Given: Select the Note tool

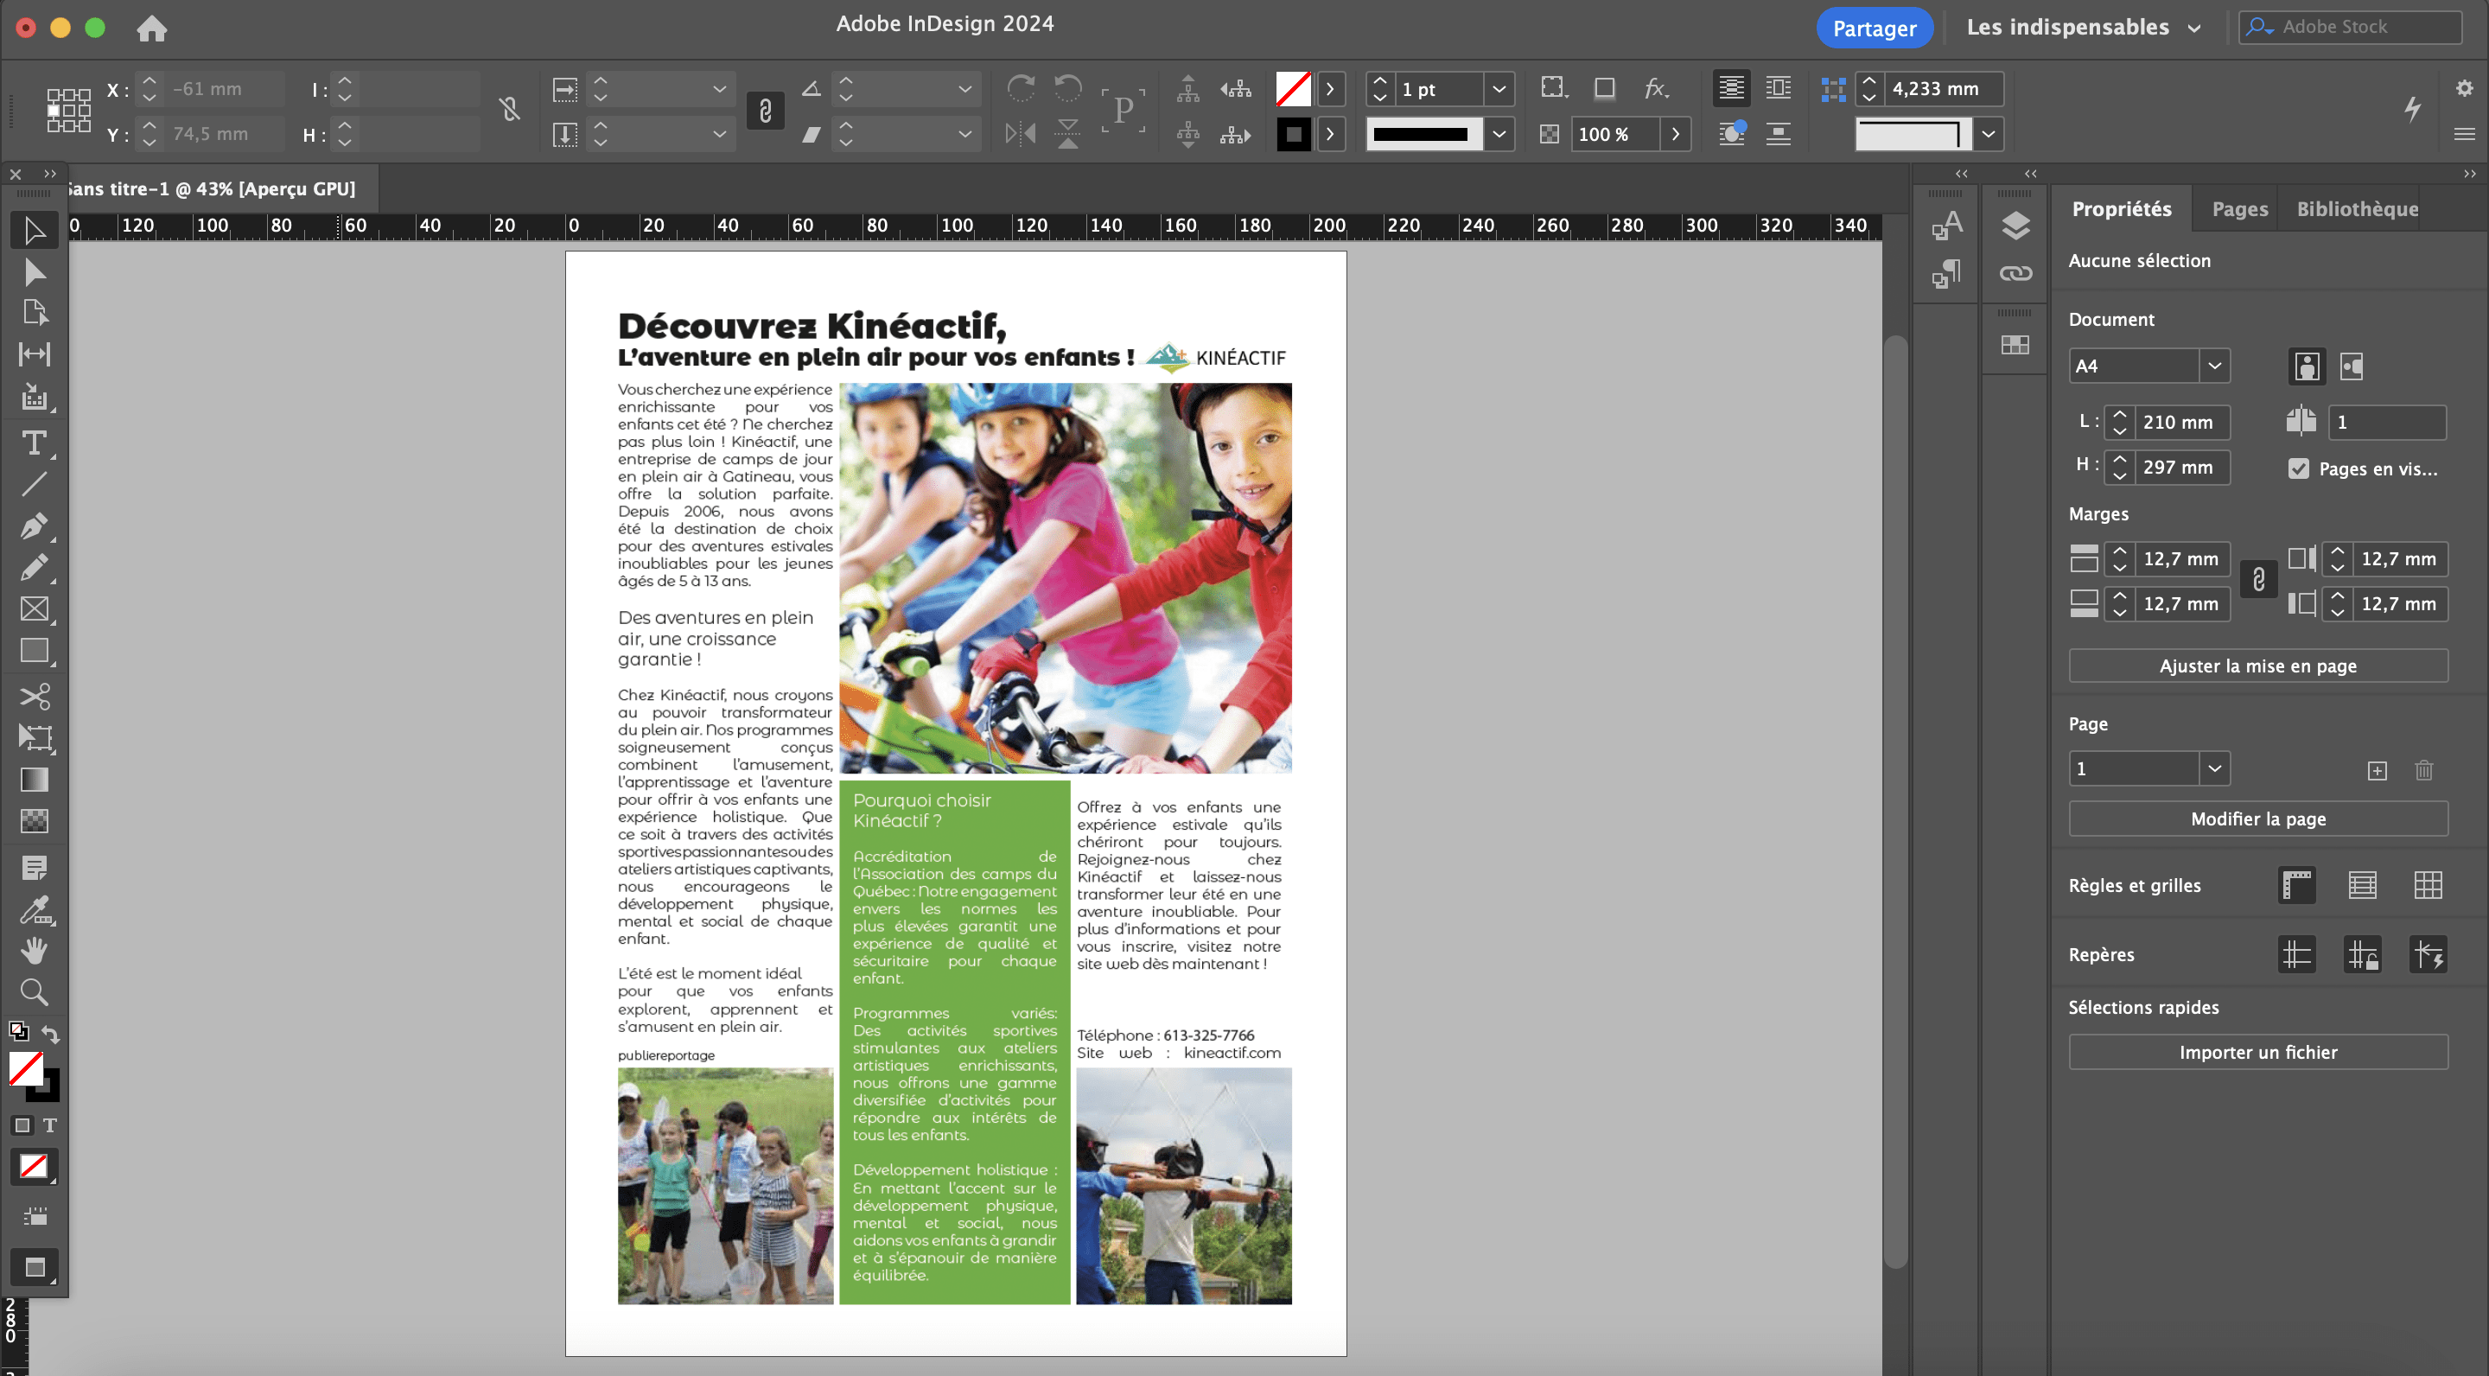Looking at the screenshot, I should point(34,867).
